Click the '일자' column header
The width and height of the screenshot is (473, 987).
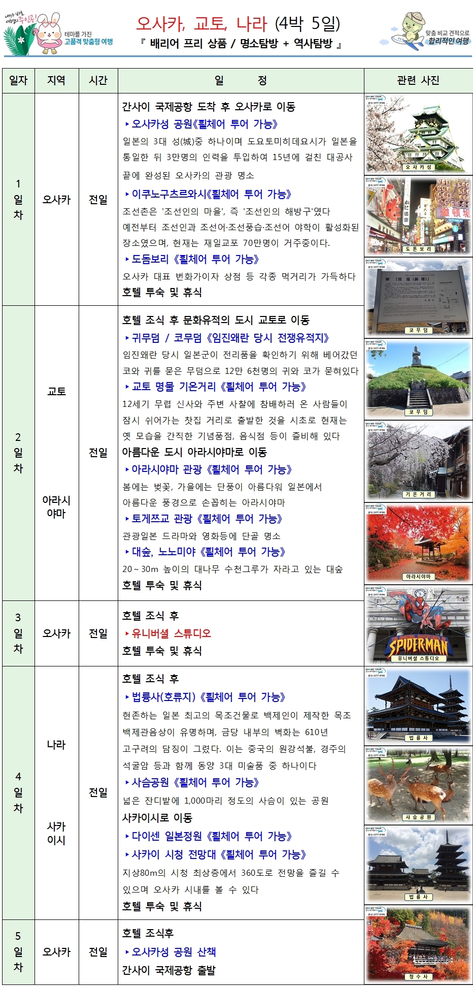pyautogui.click(x=19, y=80)
